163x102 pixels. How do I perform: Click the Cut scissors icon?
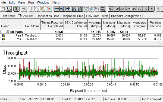click(x=32, y=9)
